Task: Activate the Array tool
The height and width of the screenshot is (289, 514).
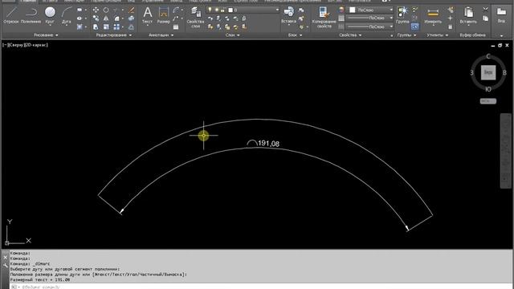Action: [116, 26]
